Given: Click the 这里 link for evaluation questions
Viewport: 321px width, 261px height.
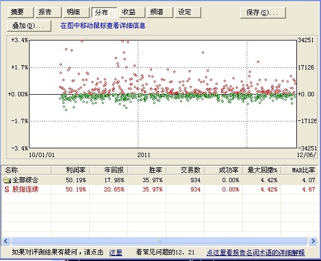Looking at the screenshot, I should 116,252.
